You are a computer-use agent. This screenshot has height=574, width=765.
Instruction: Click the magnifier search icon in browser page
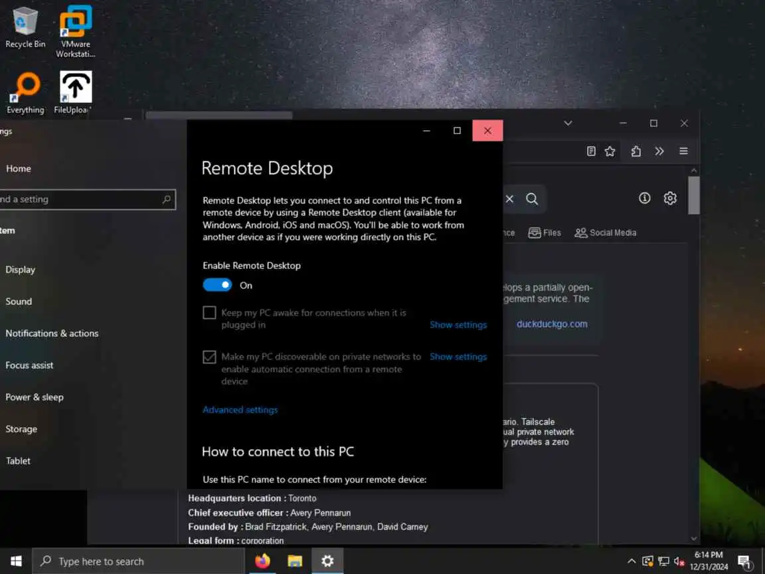point(532,199)
